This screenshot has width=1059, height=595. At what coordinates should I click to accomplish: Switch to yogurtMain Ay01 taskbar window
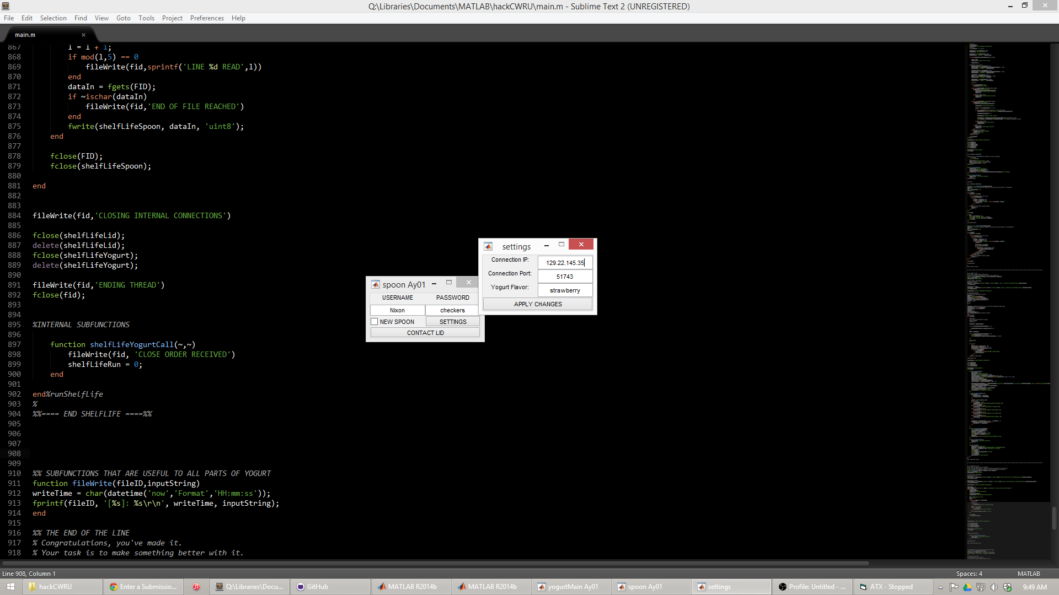pos(568,587)
